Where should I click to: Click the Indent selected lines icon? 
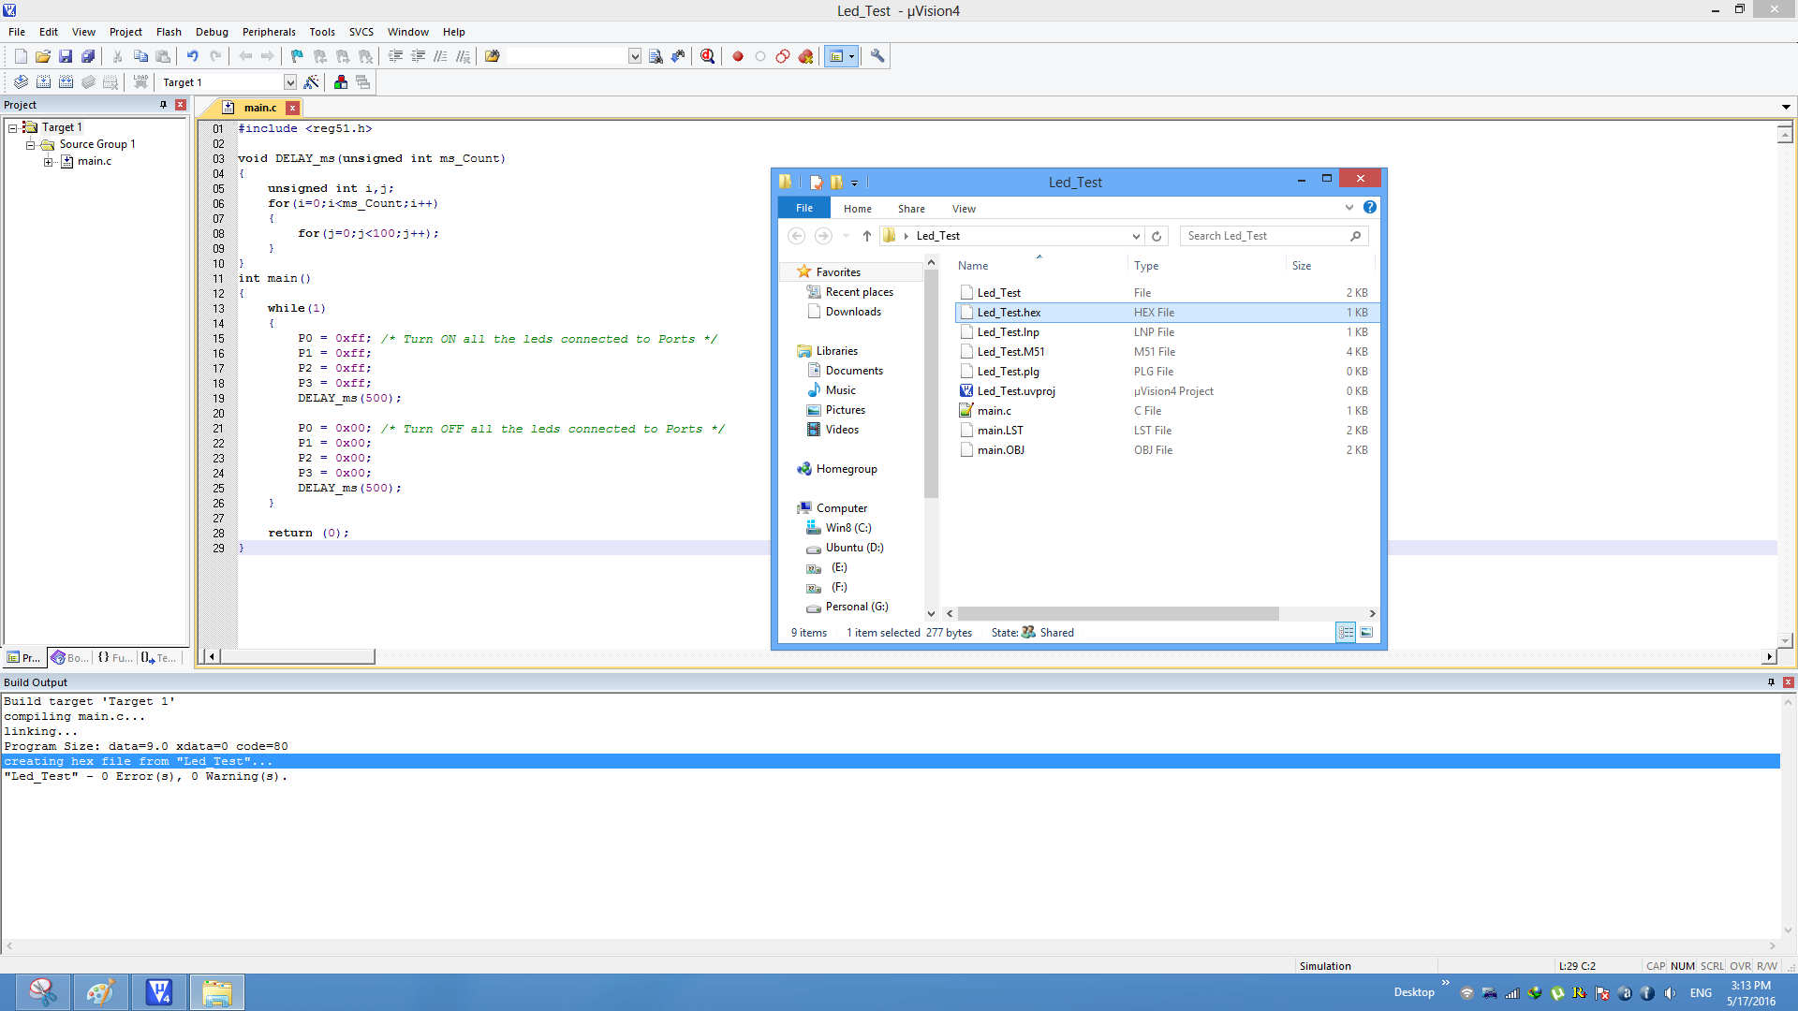pos(395,56)
